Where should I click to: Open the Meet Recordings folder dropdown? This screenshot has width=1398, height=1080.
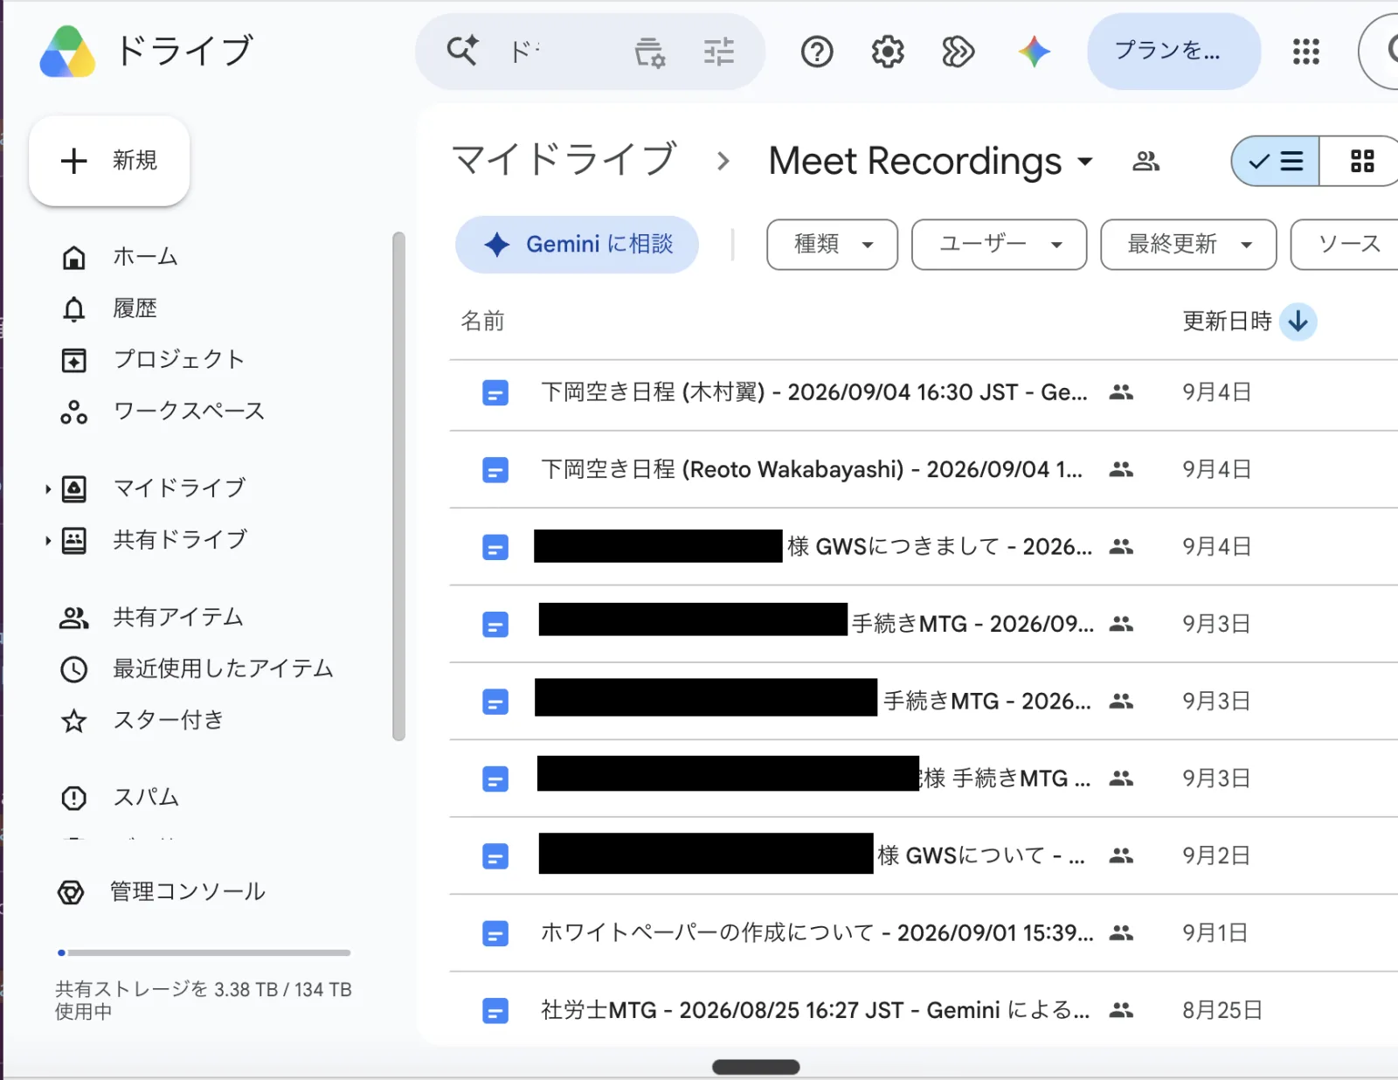point(1085,162)
